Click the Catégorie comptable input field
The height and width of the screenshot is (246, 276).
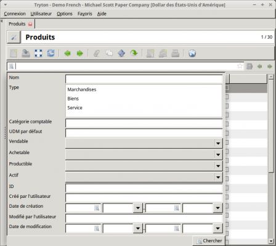point(144,123)
